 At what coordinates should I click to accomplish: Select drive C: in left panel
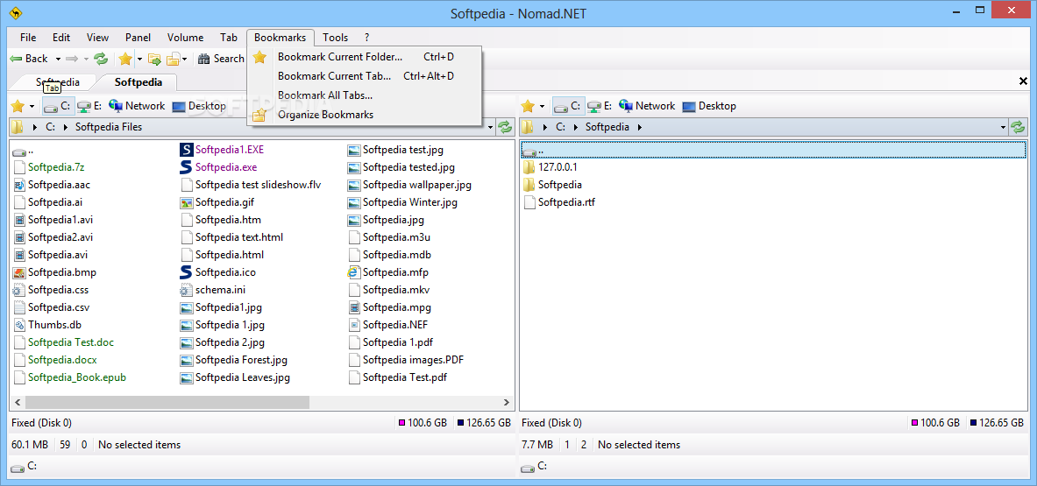point(57,106)
